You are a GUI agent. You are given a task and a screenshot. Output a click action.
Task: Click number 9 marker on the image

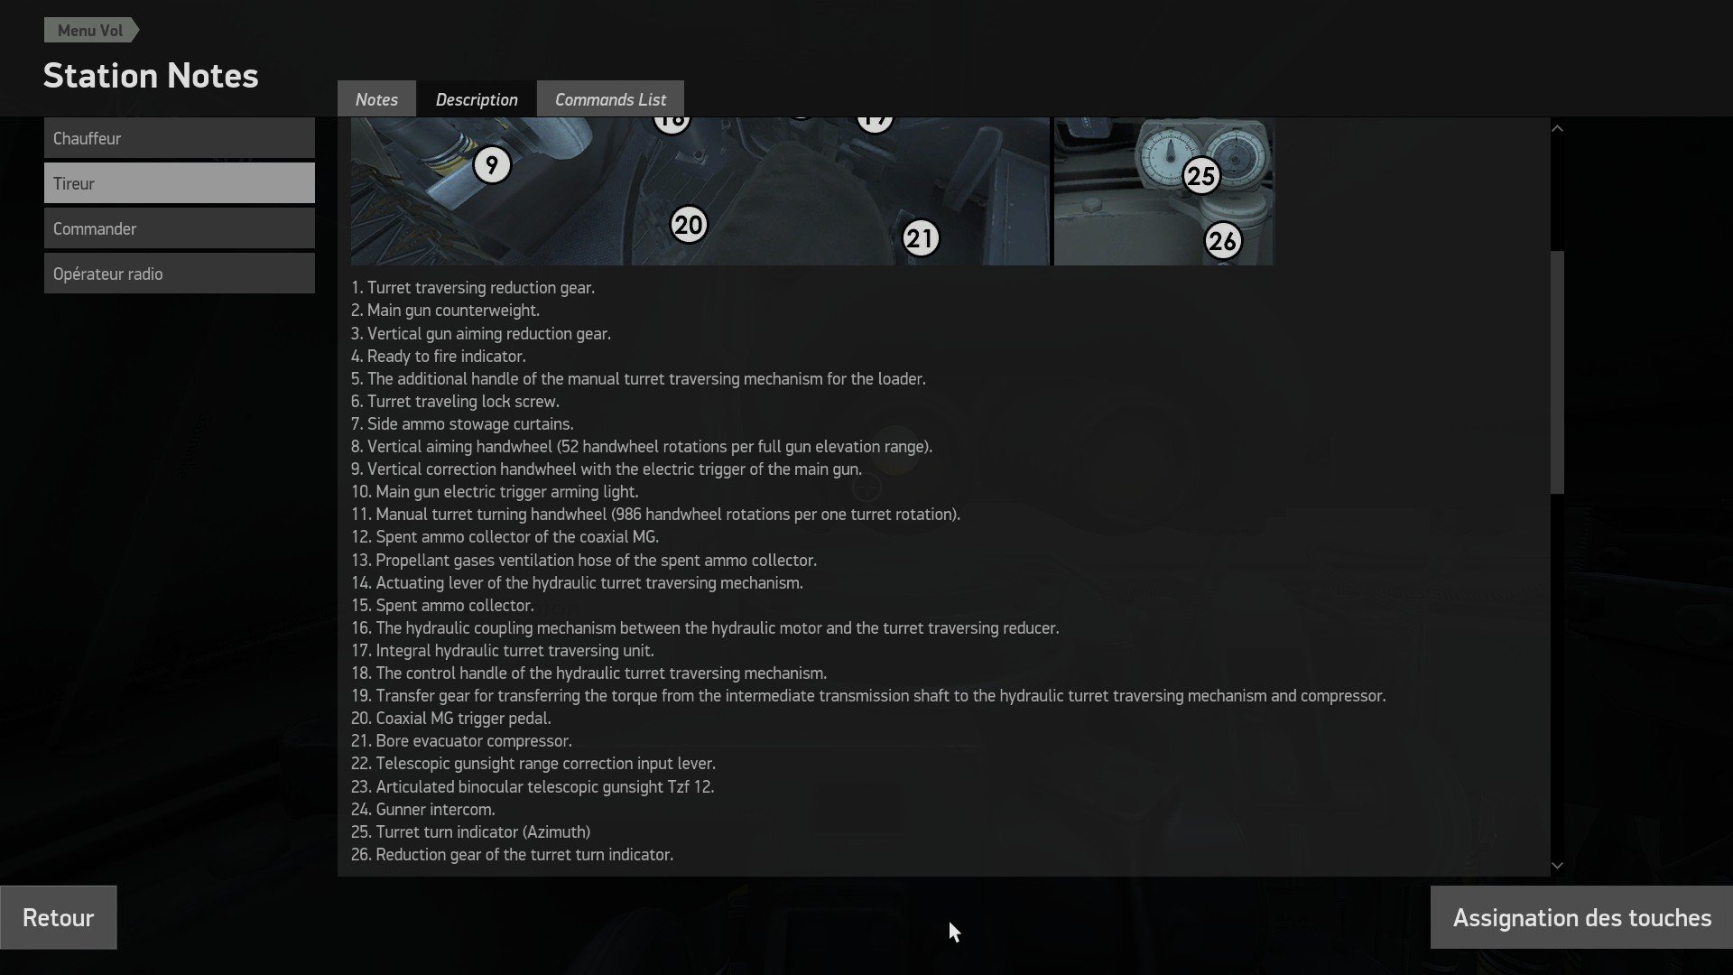492,165
